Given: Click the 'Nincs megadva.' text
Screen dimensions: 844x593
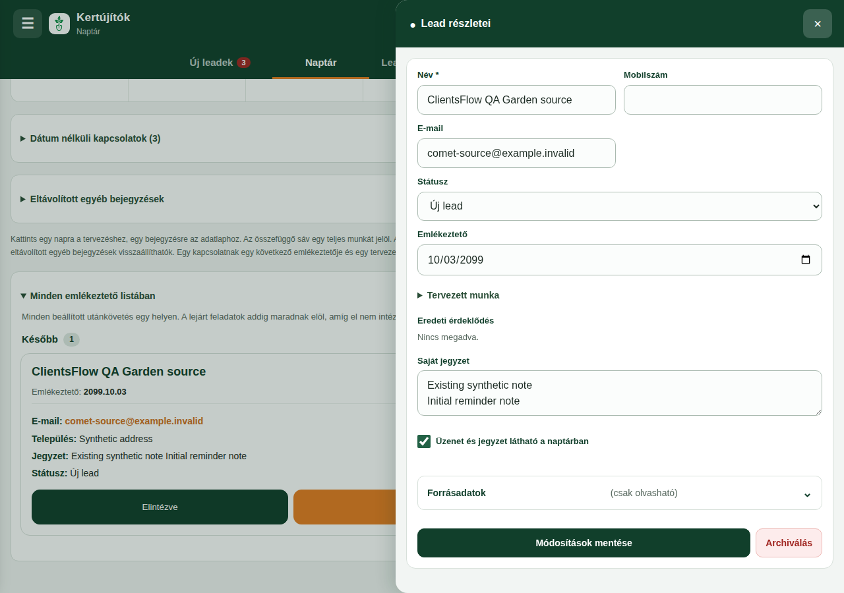Looking at the screenshot, I should (x=448, y=337).
